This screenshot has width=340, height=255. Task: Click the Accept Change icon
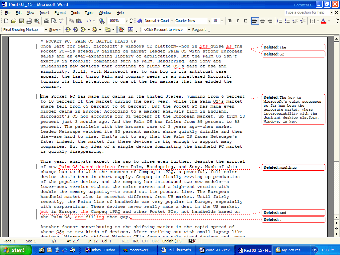pyautogui.click(x=83, y=30)
